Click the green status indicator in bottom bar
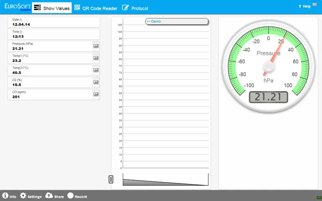Image resolution: width=322 pixels, height=201 pixels. point(319,198)
